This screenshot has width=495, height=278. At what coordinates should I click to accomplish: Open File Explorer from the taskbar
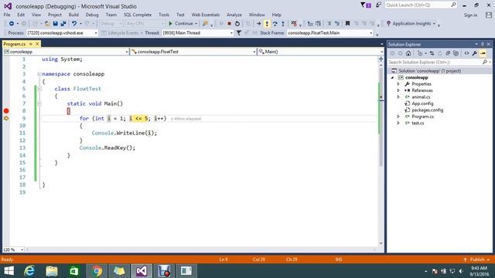tap(52, 271)
